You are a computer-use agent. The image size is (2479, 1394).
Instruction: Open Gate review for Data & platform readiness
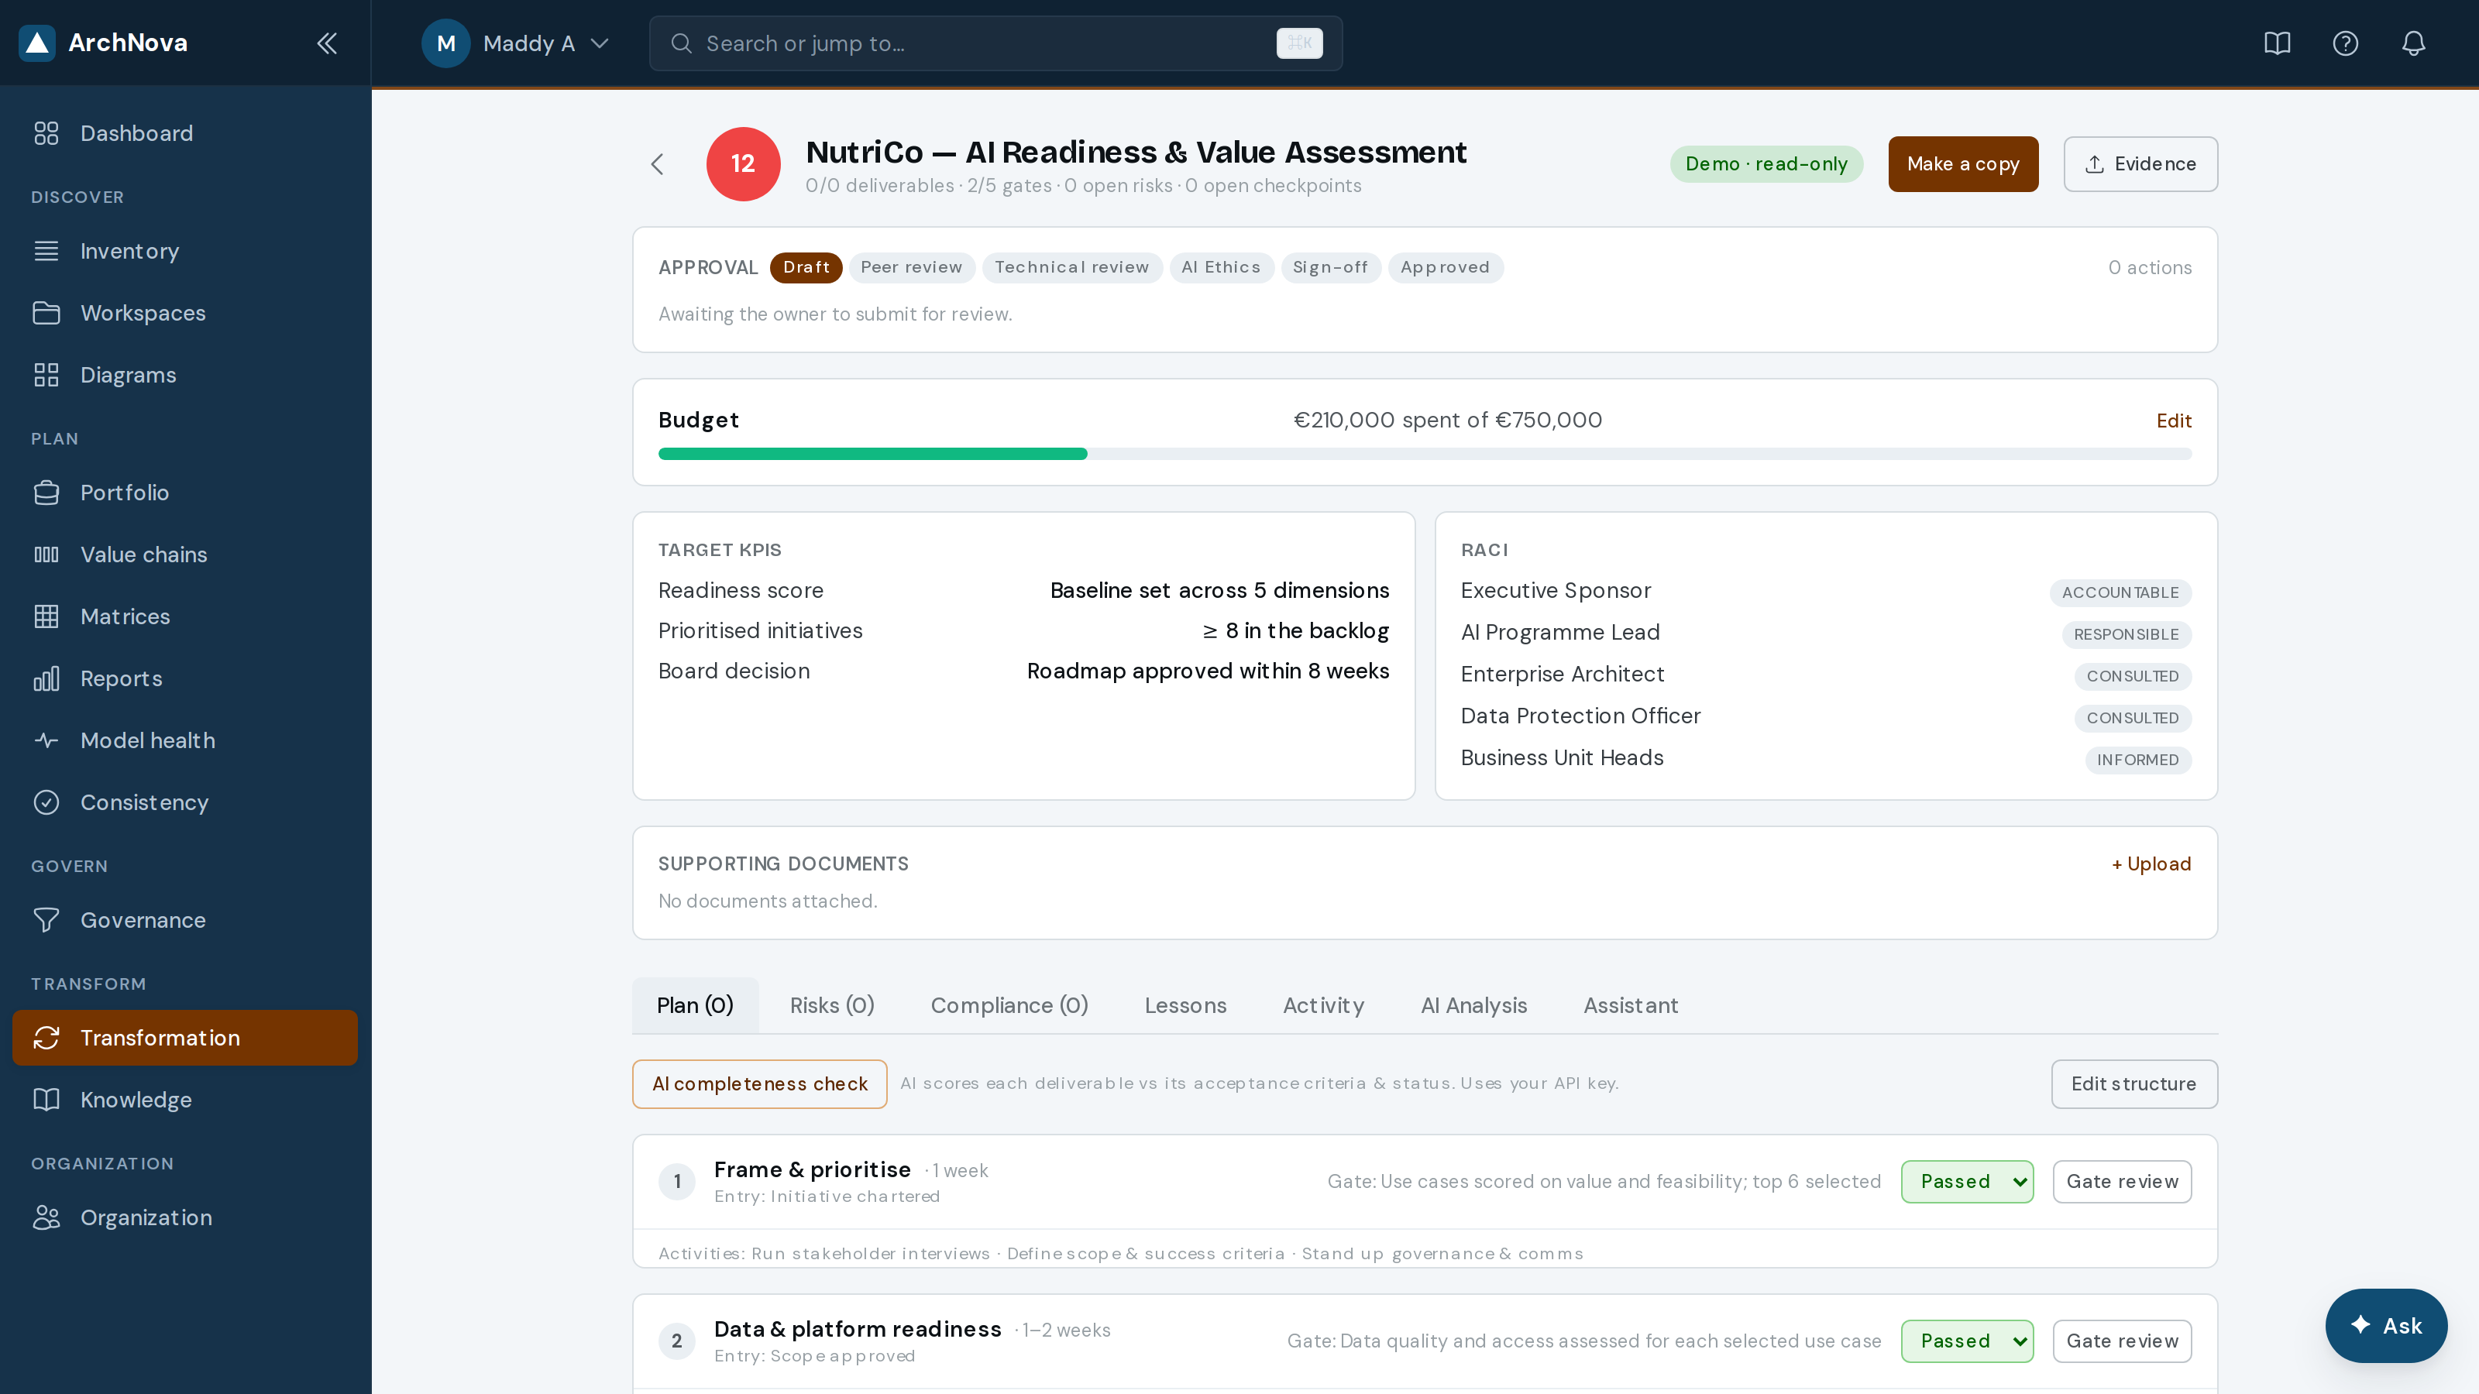click(2122, 1341)
